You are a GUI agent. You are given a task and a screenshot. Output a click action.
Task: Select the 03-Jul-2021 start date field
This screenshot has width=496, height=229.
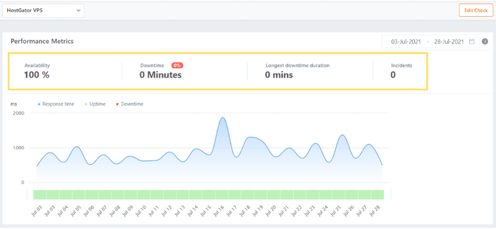click(406, 41)
